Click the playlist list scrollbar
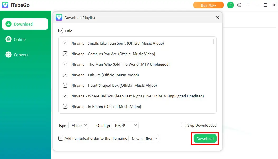The image size is (278, 159). tap(213, 41)
